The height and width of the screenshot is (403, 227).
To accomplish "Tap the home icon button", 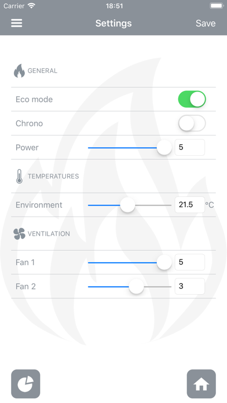I will (x=201, y=384).
